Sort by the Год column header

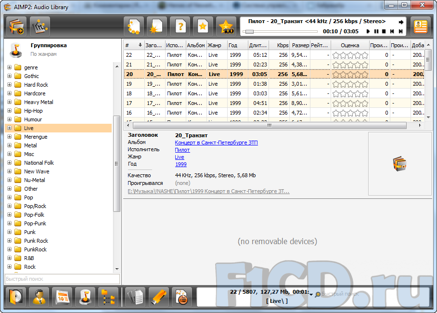237,45
